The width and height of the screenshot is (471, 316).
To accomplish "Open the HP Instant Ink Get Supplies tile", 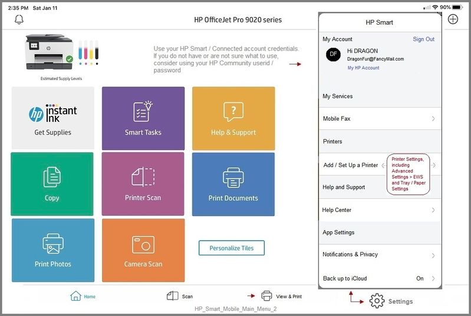I will 53,118.
